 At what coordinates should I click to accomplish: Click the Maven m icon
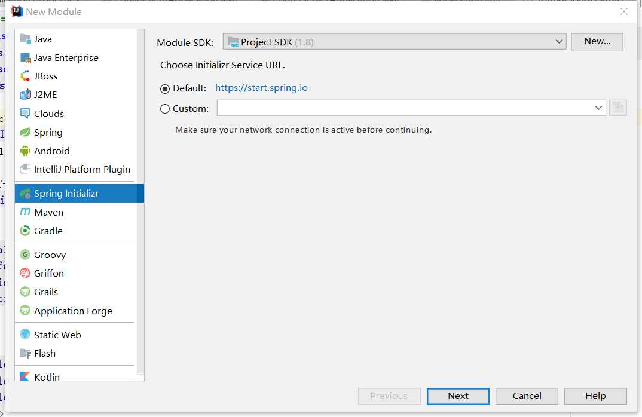(25, 212)
